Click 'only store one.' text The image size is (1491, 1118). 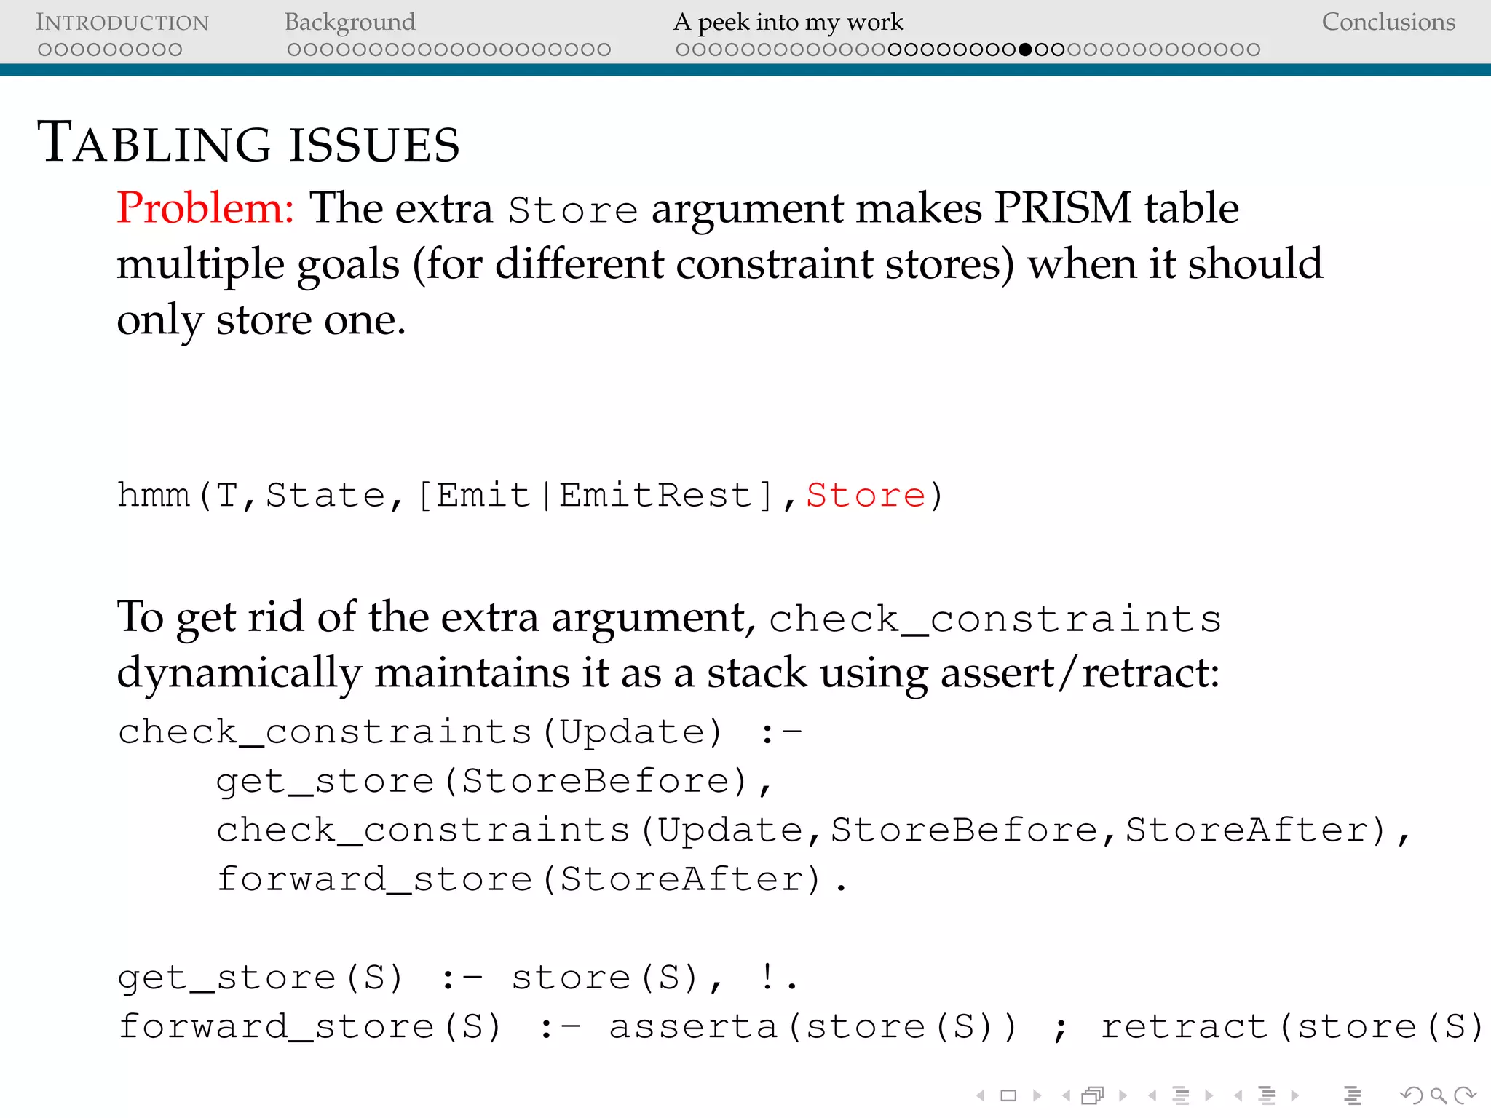coord(261,321)
